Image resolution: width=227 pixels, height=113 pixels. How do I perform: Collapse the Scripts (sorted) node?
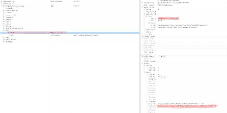coord(145,14)
